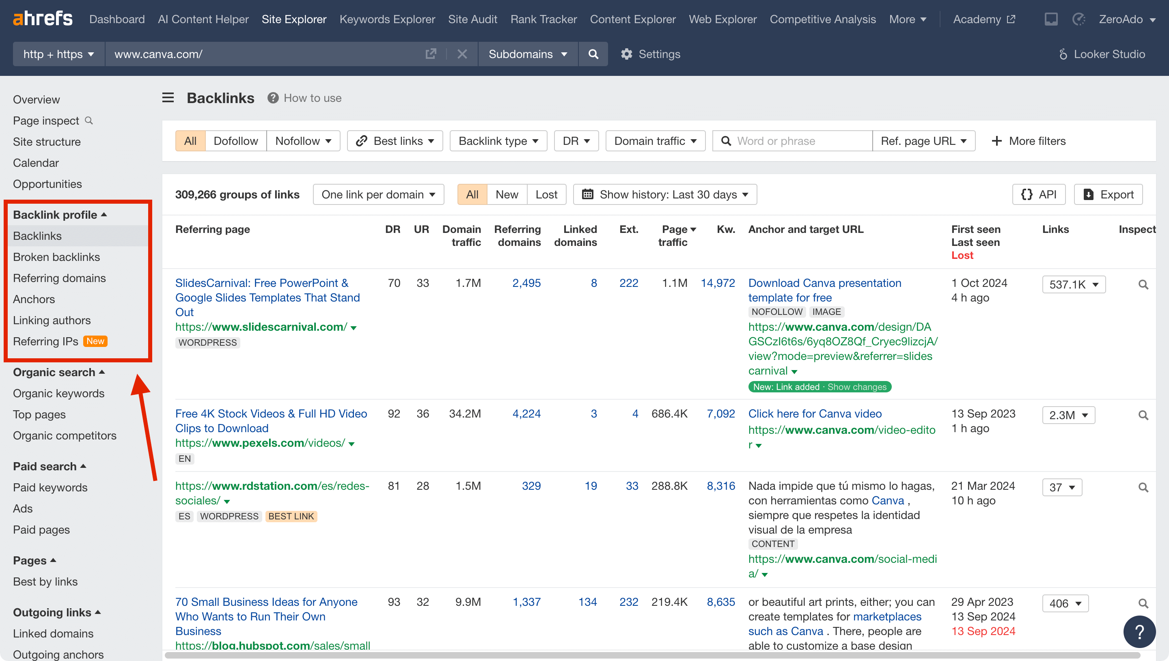Open the Subdomains mode dropdown

click(x=527, y=54)
